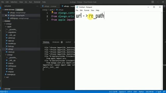Screen dimensions: 166x93
Task: Click the Ln 2, Col 45 indicator
Action: coord(113,92)
